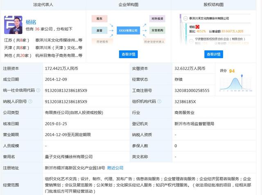Click the photo of 杨铭
The width and height of the screenshot is (262, 195).
[13, 25]
